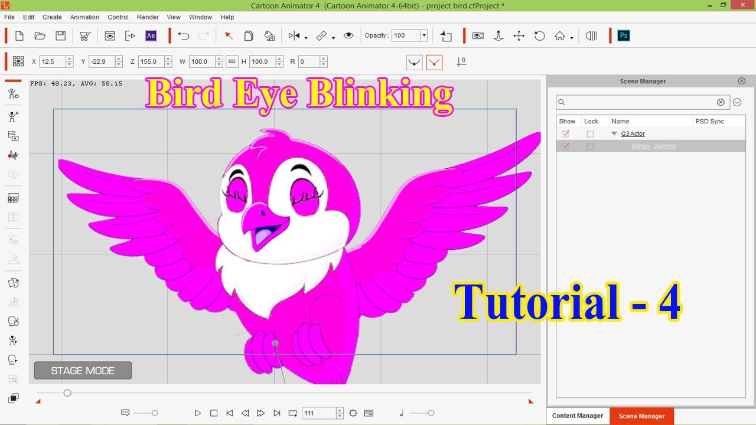The width and height of the screenshot is (756, 425).
Task: Open the Actor Composer icon in the sidebar
Action: (13, 94)
